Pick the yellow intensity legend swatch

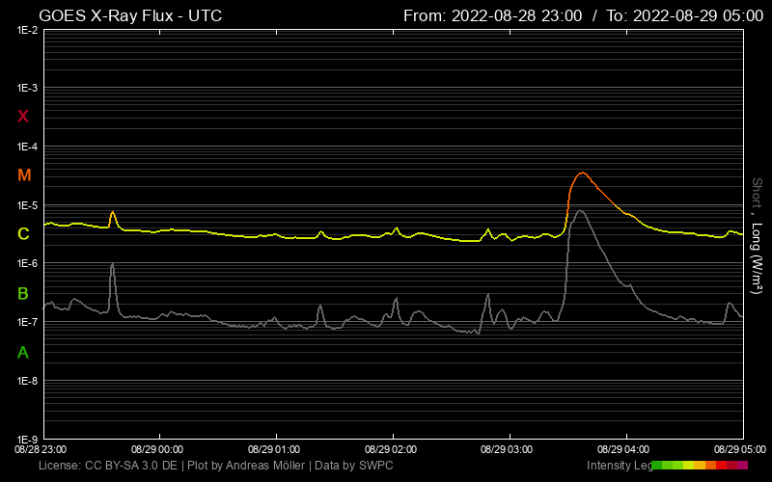689,465
